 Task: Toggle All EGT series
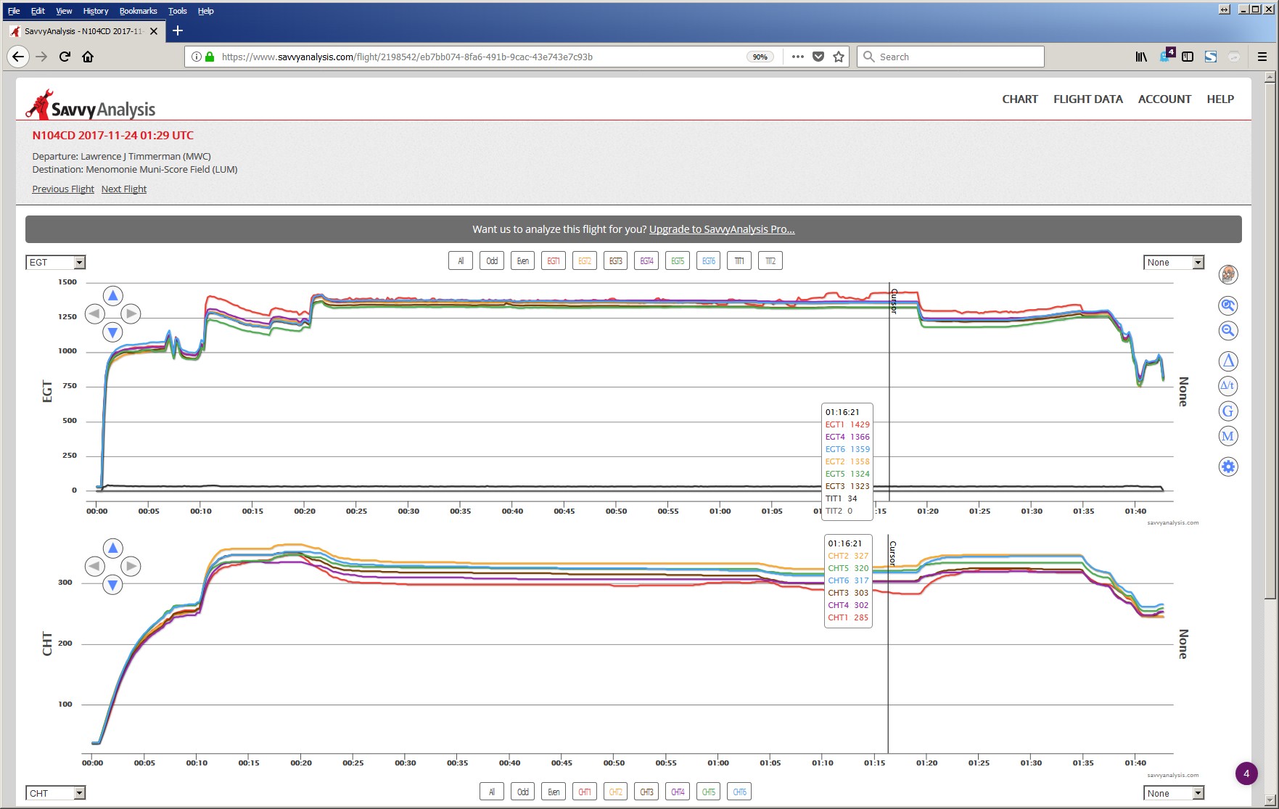[x=461, y=261]
